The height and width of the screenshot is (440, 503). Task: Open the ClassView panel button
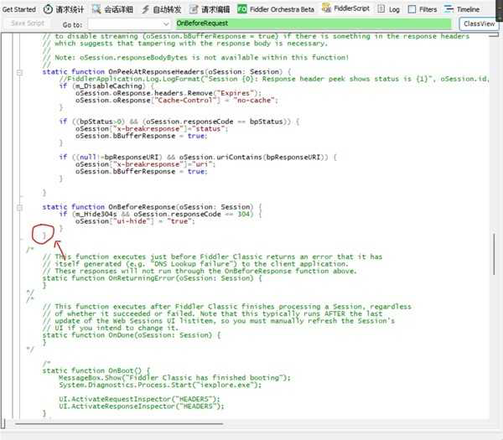point(480,24)
